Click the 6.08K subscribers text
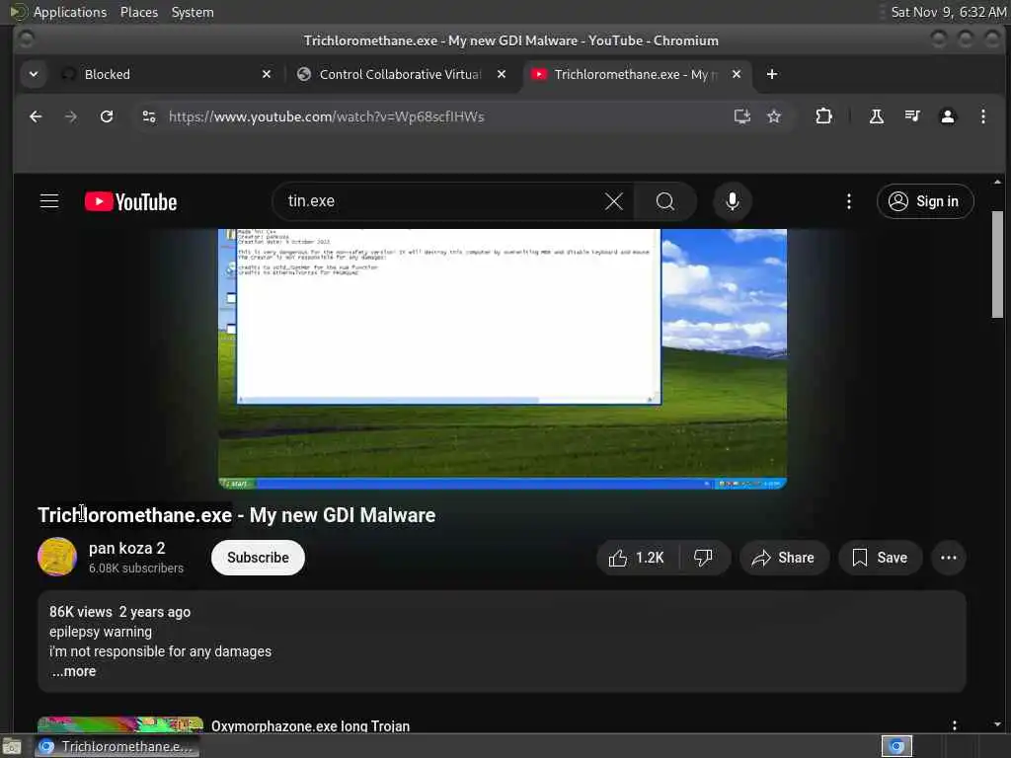Image resolution: width=1011 pixels, height=758 pixels. click(136, 568)
